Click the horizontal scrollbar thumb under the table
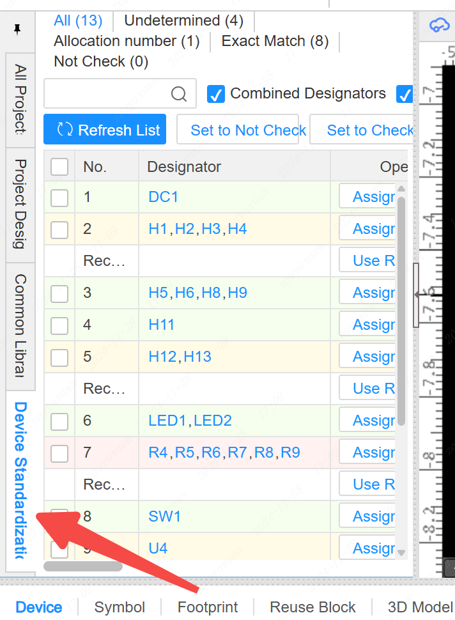 (83, 566)
